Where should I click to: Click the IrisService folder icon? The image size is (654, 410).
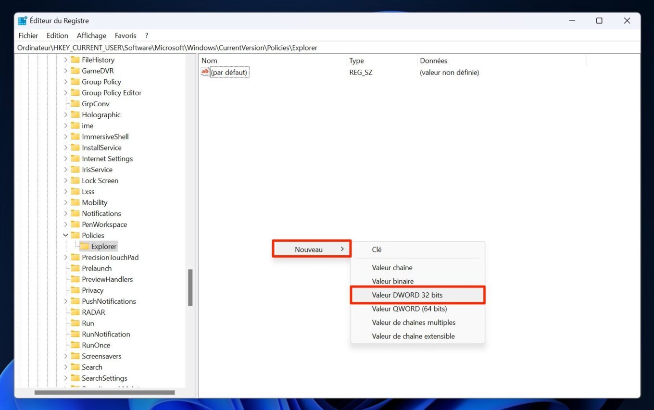75,170
